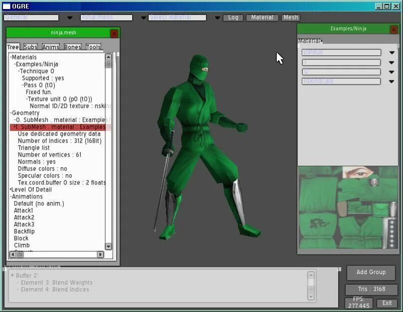Image resolution: width=403 pixels, height=312 pixels.
Task: Click Number of indices : 312 row
Action: [60, 141]
